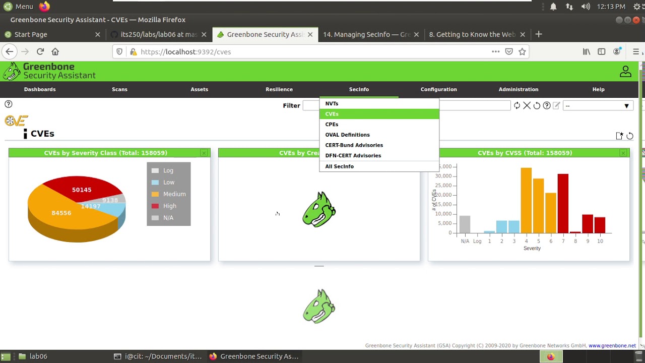Click the update filter refresh icon
This screenshot has width=645, height=363.
pyautogui.click(x=517, y=105)
